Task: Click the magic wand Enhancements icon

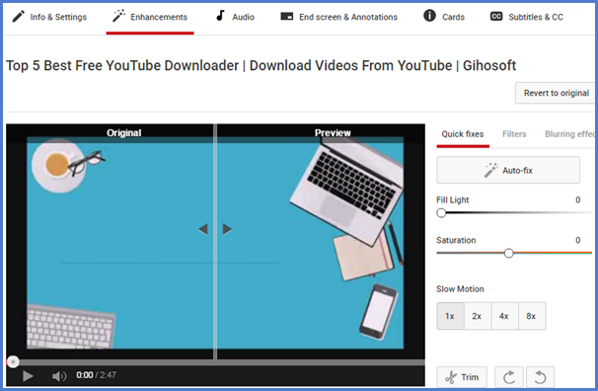Action: tap(118, 16)
